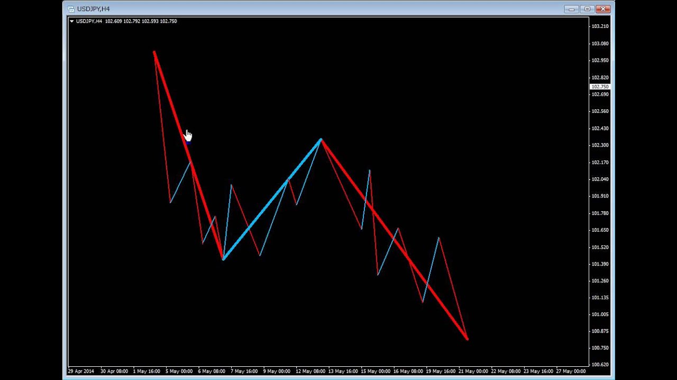Select the thick blue upward trend line
Image resolution: width=677 pixels, height=380 pixels.
point(272,199)
